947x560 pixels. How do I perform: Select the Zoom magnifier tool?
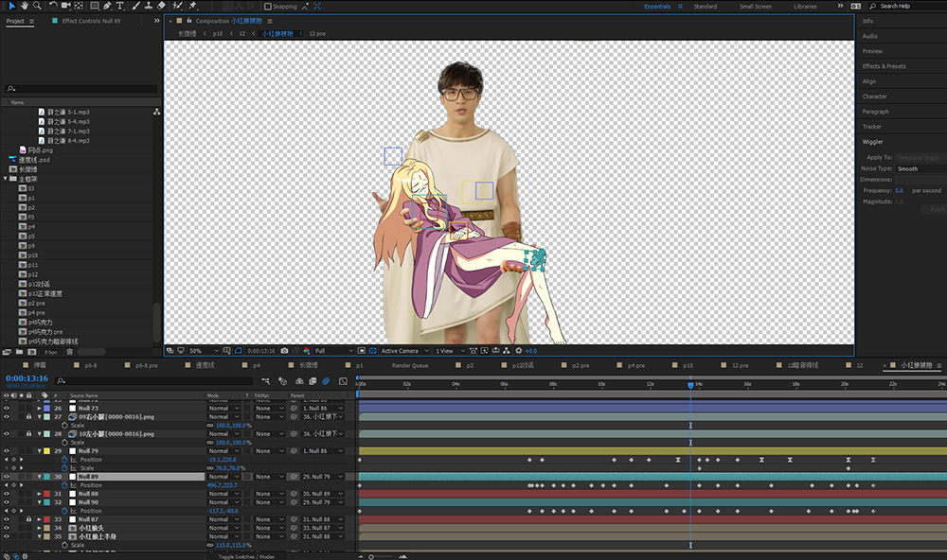(38, 6)
